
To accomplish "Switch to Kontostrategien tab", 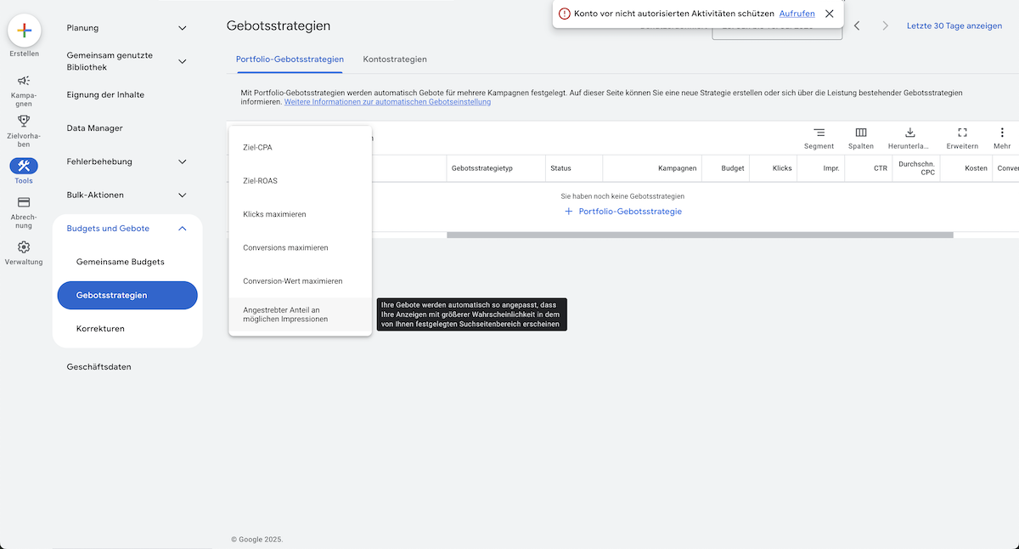I will coord(395,59).
